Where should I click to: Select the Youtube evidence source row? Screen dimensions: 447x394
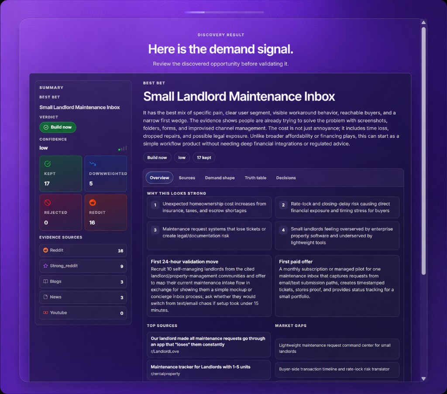83,313
